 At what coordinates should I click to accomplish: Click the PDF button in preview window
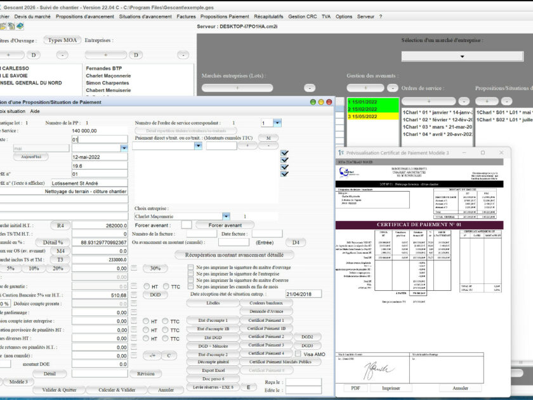[x=355, y=388]
